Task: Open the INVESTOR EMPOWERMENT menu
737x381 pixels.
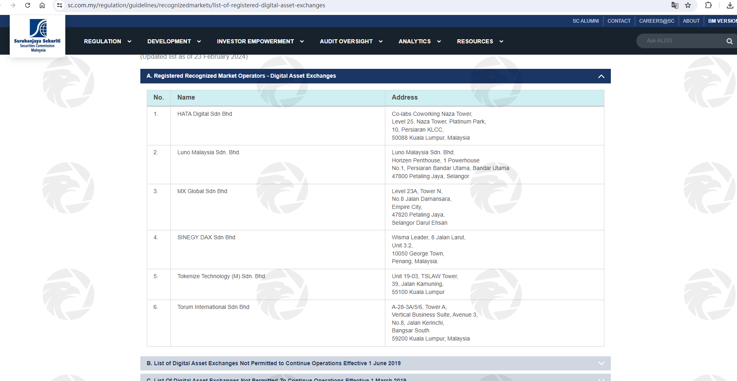Action: (256, 41)
